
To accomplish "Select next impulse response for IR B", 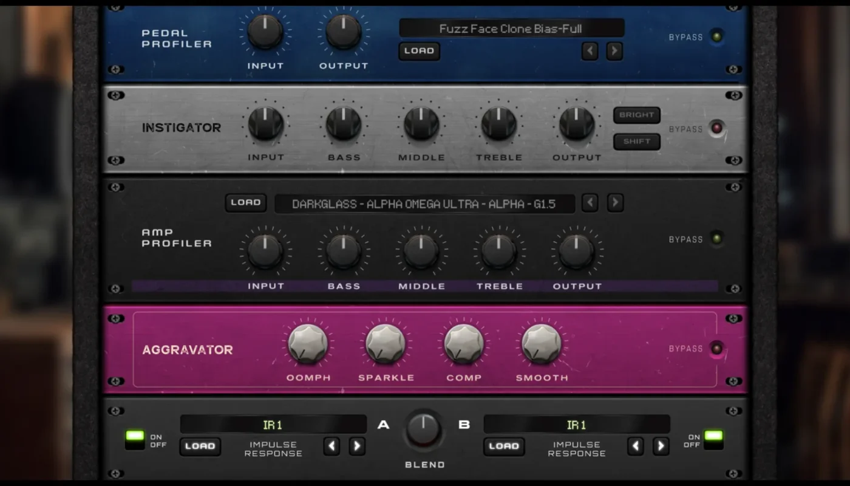I will [x=661, y=447].
